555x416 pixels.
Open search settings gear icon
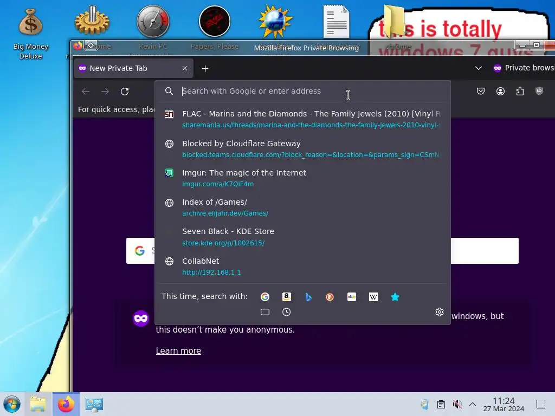click(x=439, y=312)
